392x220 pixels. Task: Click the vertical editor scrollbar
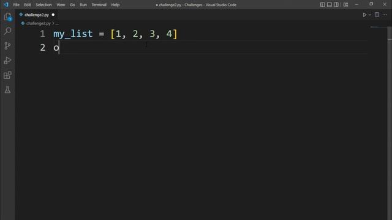390,123
